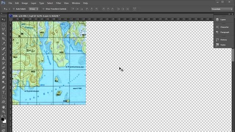235x132 pixels.
Task: Click the foreground color swatch
Action: 3,119
